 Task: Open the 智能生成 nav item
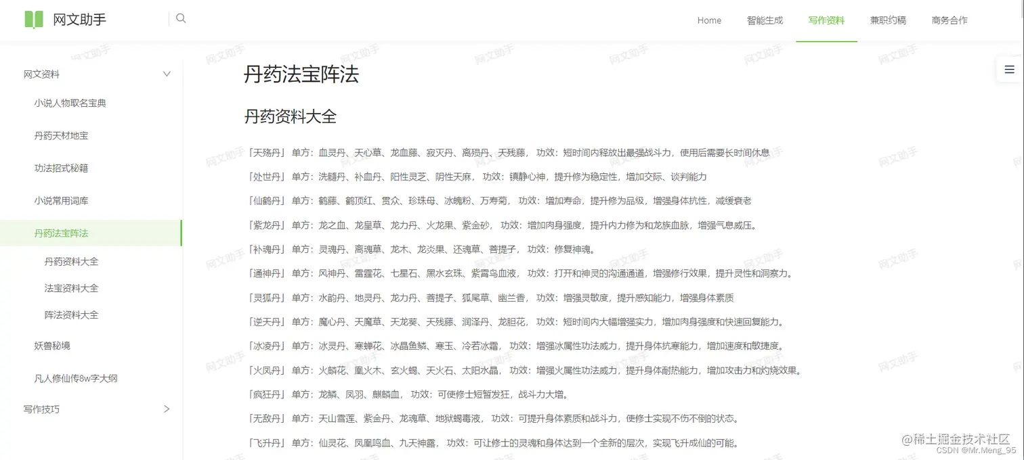(x=765, y=20)
